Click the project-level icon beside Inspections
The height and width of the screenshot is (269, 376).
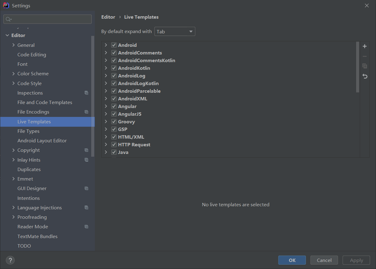click(x=87, y=93)
